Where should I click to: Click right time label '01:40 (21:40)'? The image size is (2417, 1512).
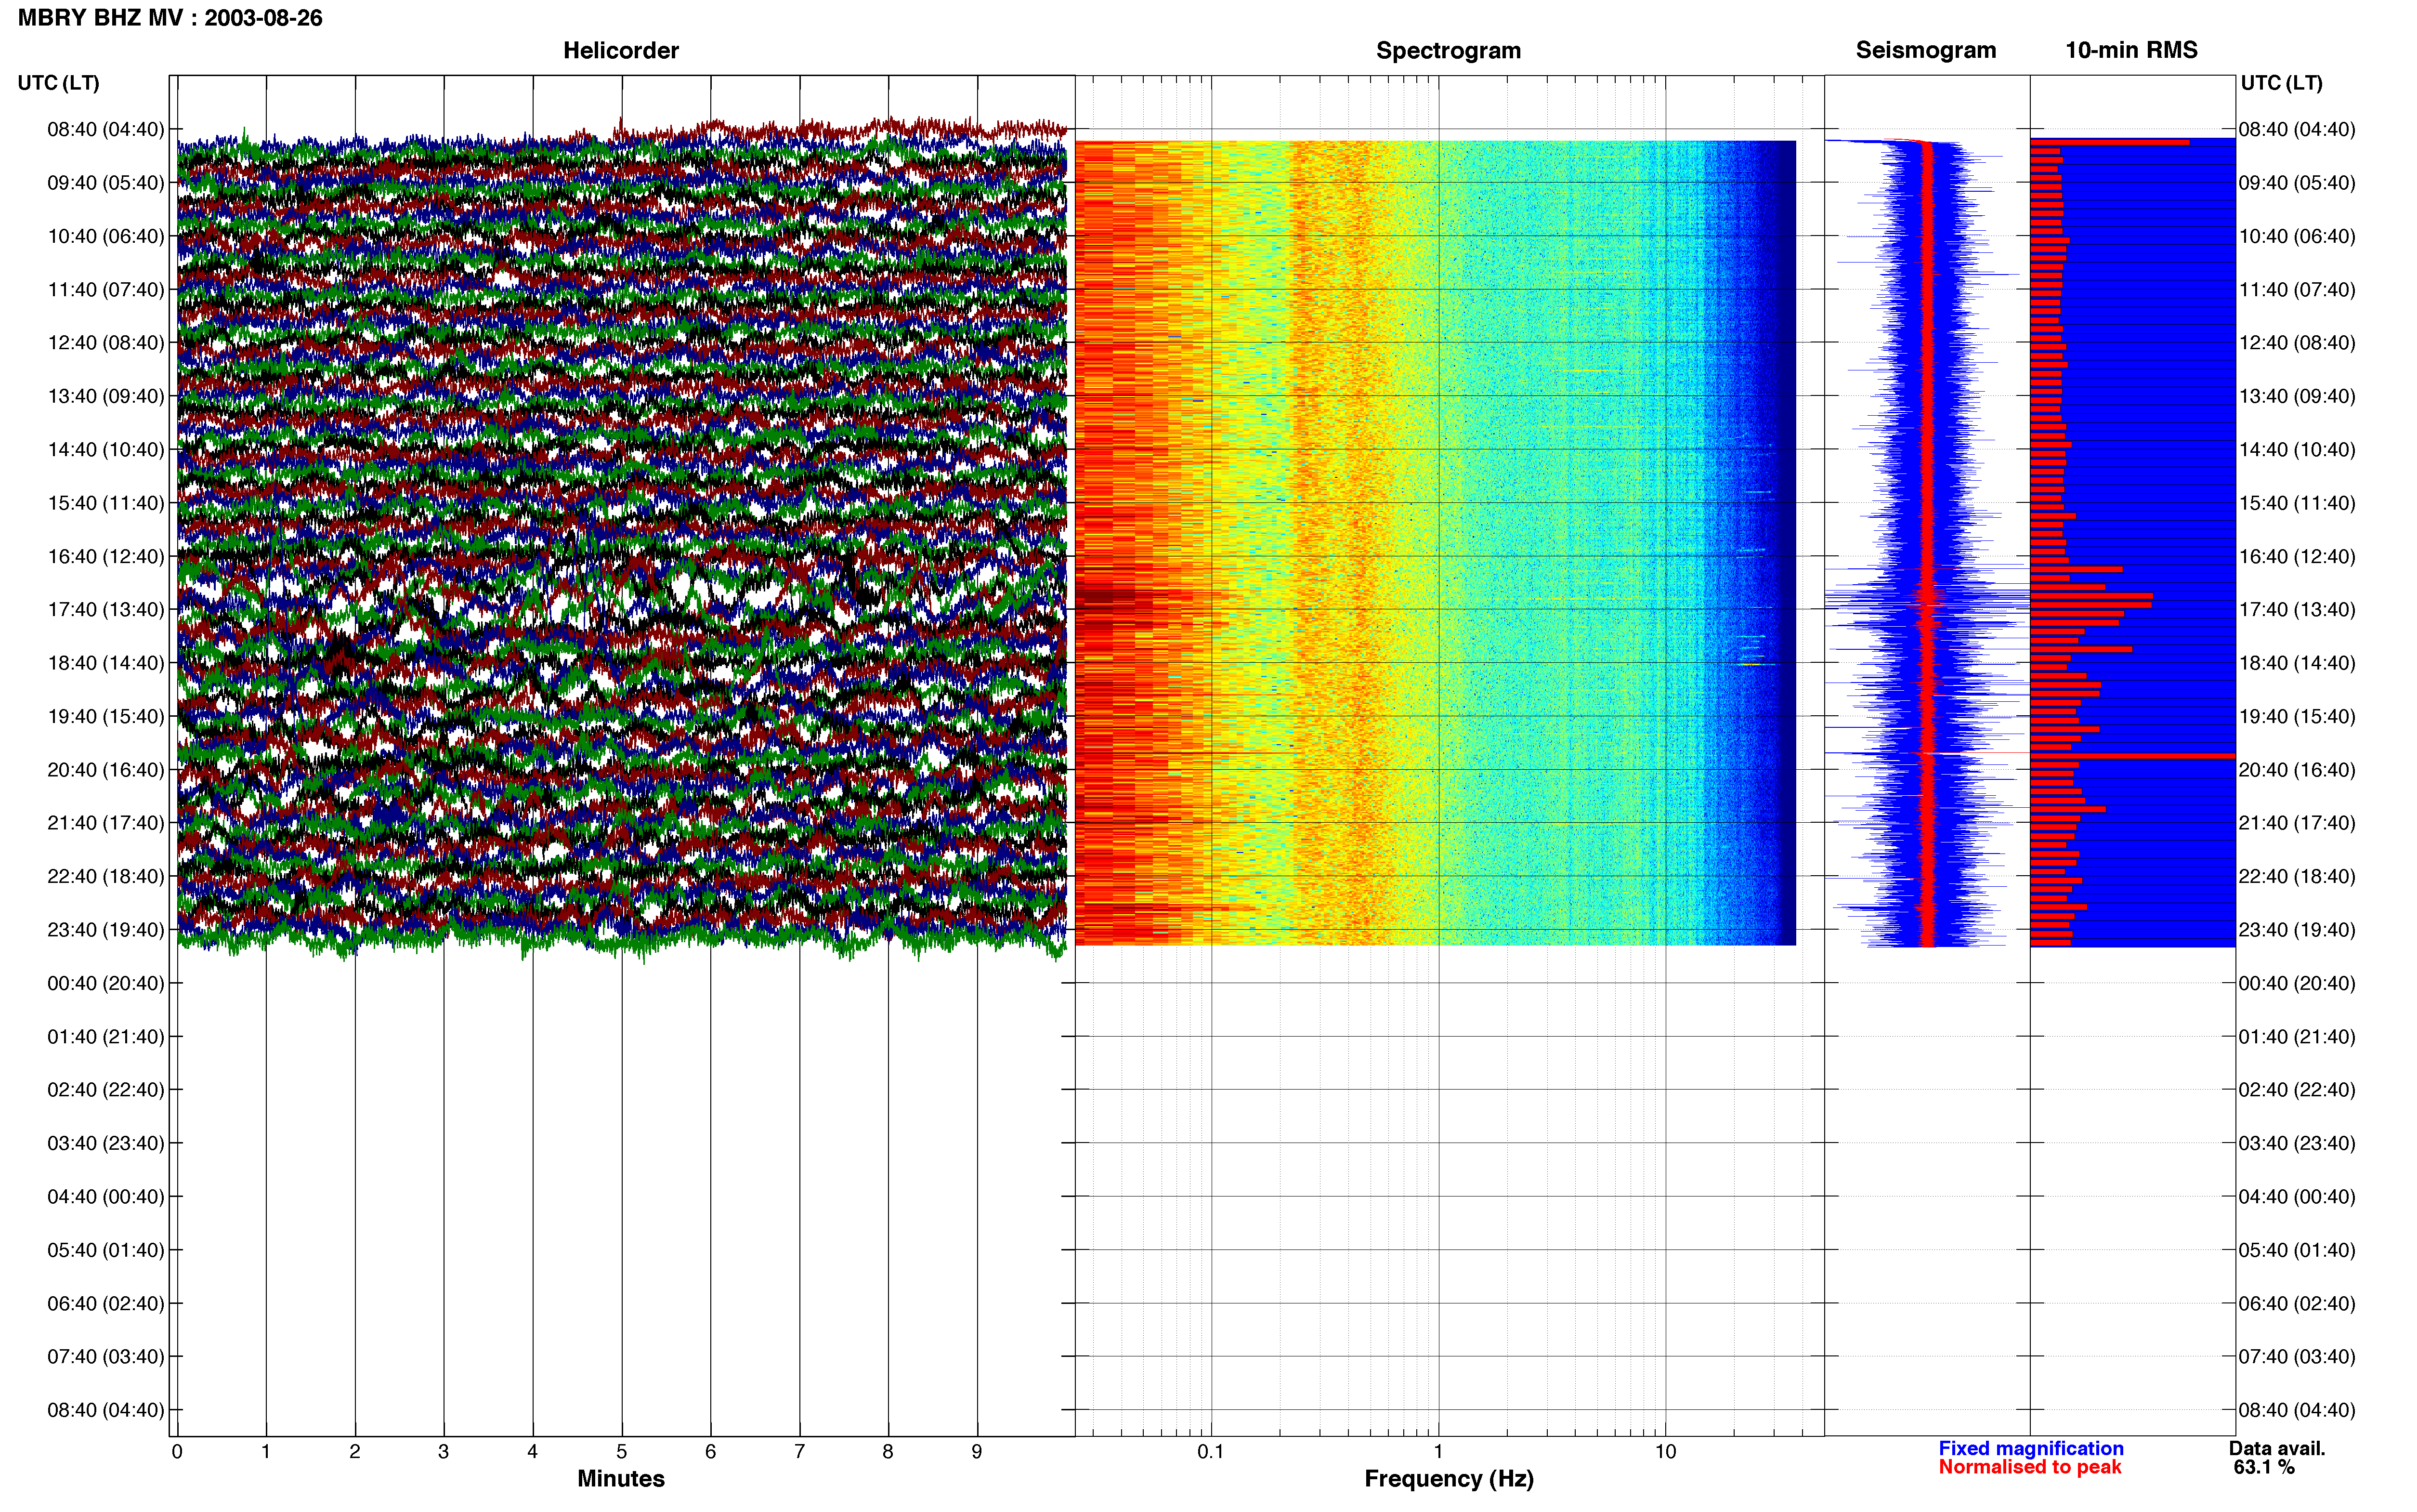(2296, 1037)
